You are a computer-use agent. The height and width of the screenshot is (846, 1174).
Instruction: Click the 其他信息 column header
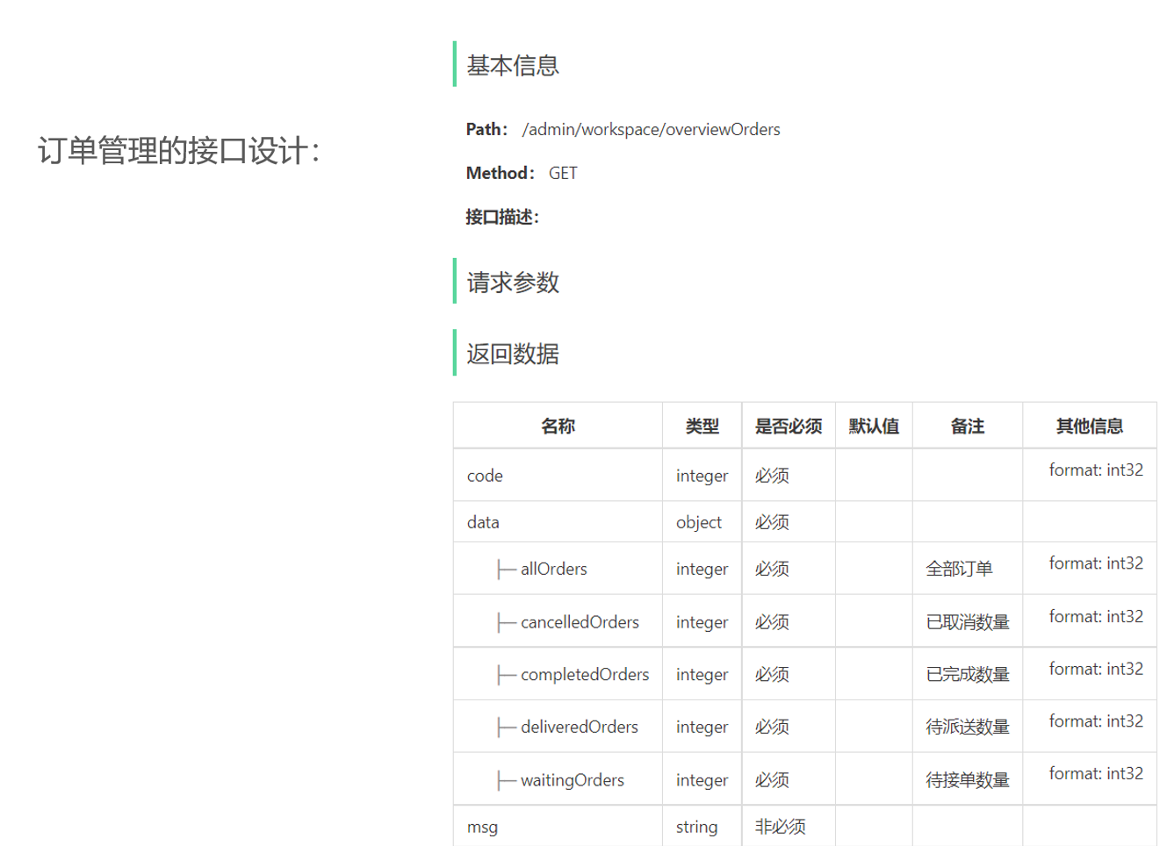coord(1090,426)
